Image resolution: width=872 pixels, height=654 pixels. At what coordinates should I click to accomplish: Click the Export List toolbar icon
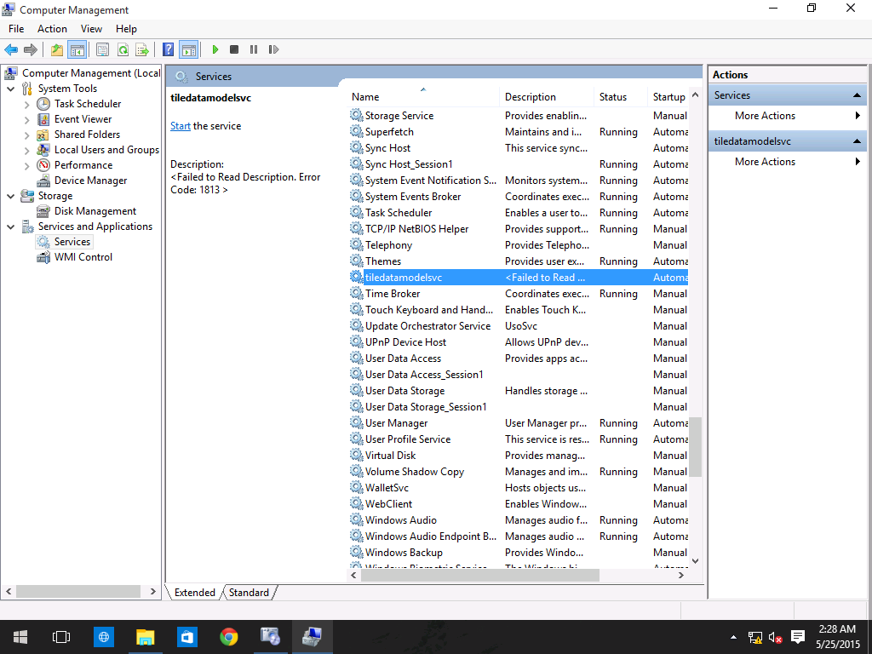pos(142,49)
